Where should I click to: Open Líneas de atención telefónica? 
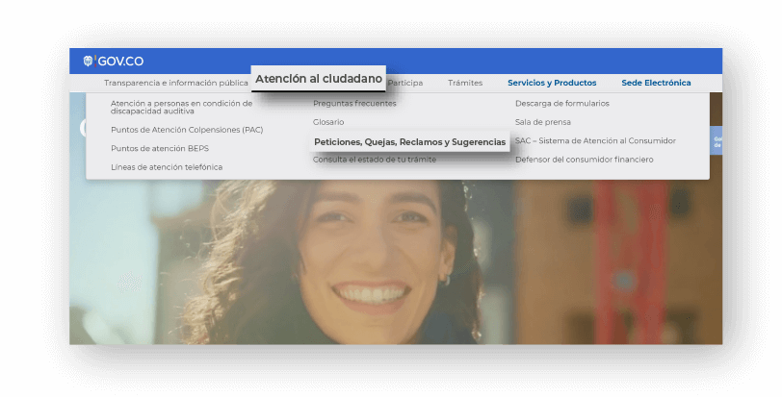167,167
